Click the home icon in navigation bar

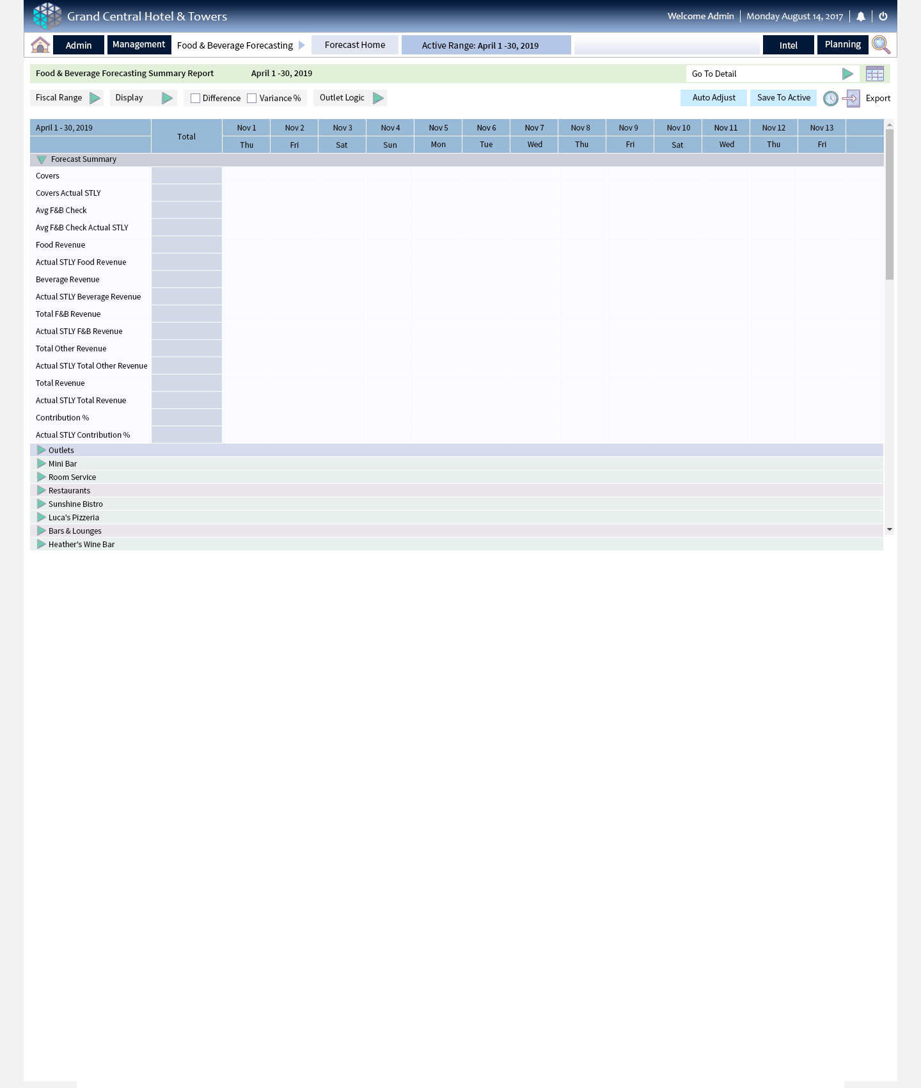[40, 45]
